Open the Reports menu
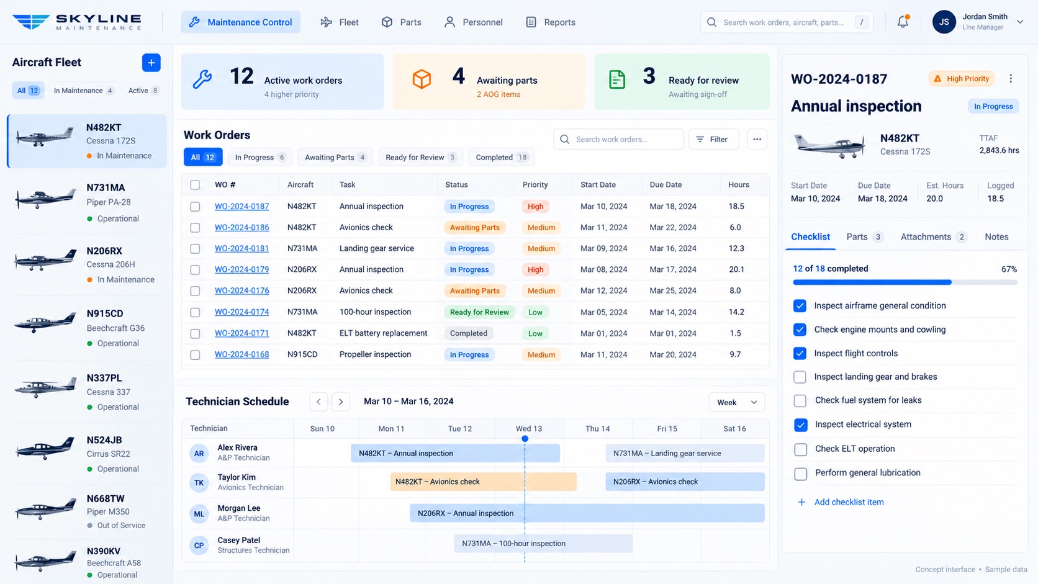This screenshot has height=584, width=1038. (551, 22)
